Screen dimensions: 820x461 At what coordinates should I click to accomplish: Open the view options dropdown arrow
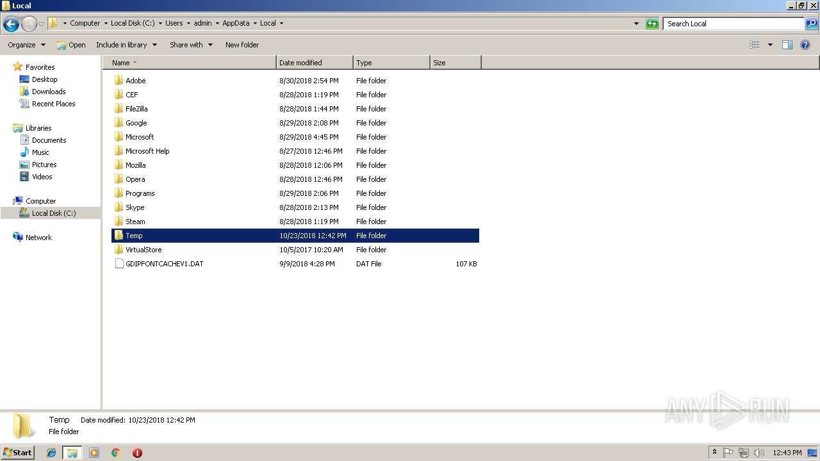770,45
